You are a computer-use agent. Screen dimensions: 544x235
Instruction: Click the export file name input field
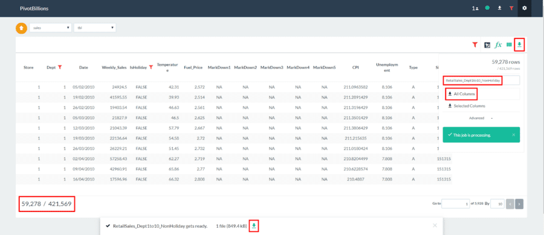481,80
